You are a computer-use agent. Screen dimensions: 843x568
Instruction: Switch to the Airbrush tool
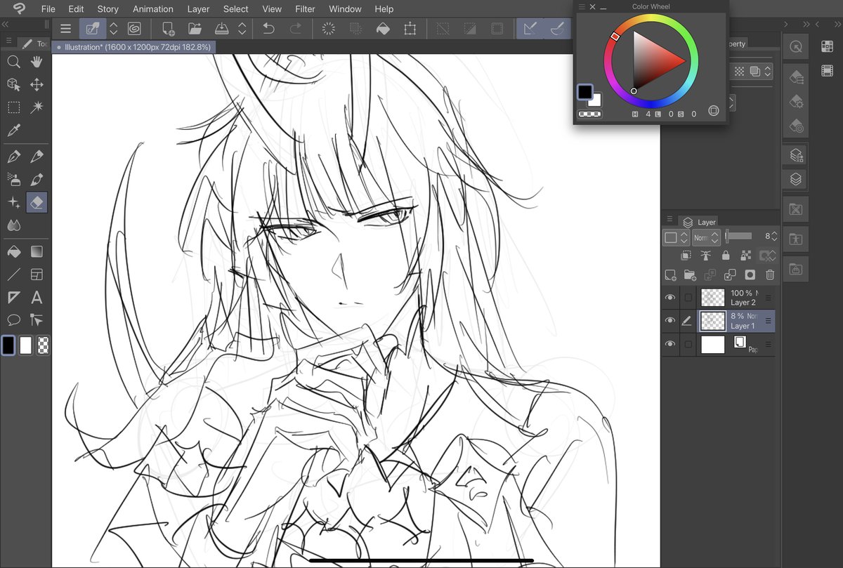13,179
